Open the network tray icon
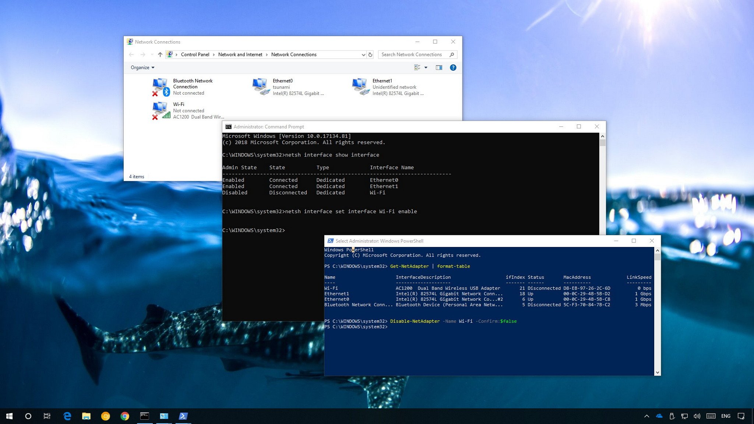The height and width of the screenshot is (424, 754). [684, 416]
